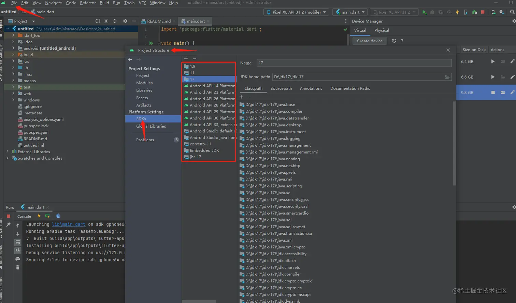Refresh the Device Manager list
516x303 pixels.
[394, 41]
